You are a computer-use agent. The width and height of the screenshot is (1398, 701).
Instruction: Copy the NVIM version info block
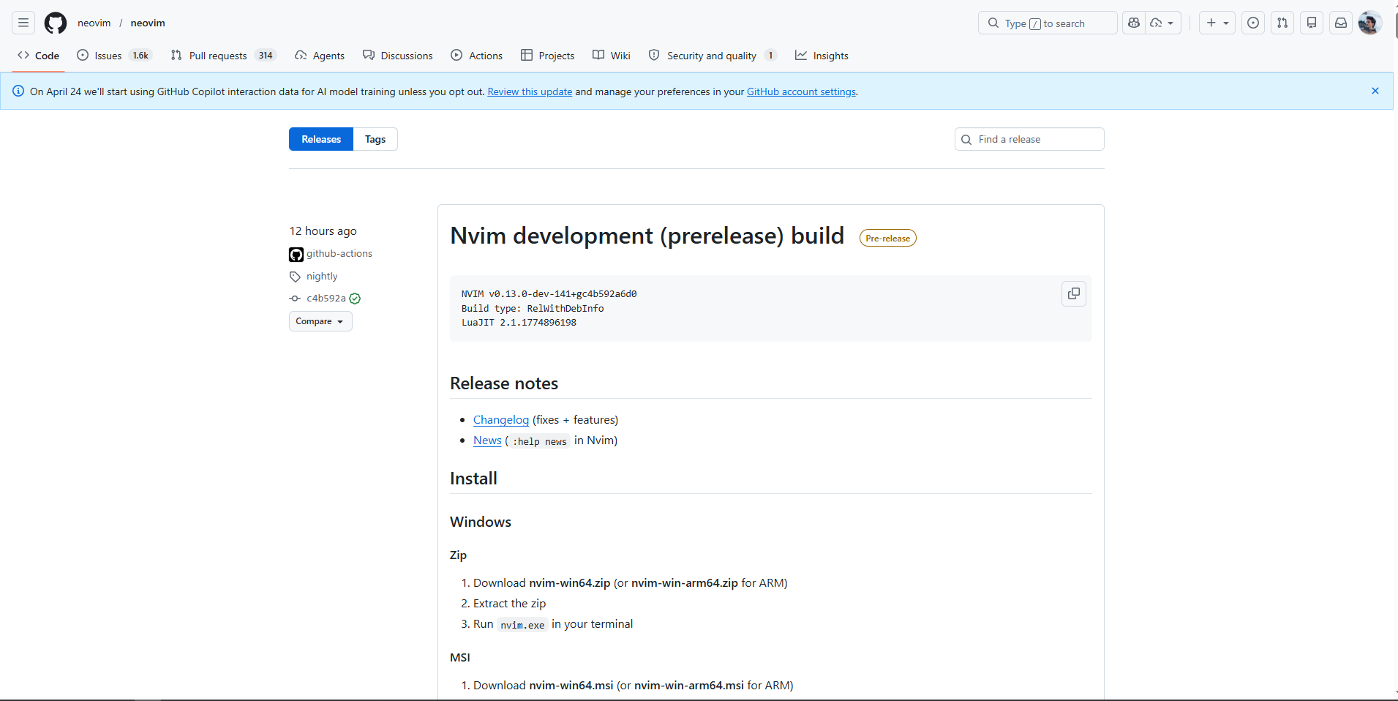1073,293
